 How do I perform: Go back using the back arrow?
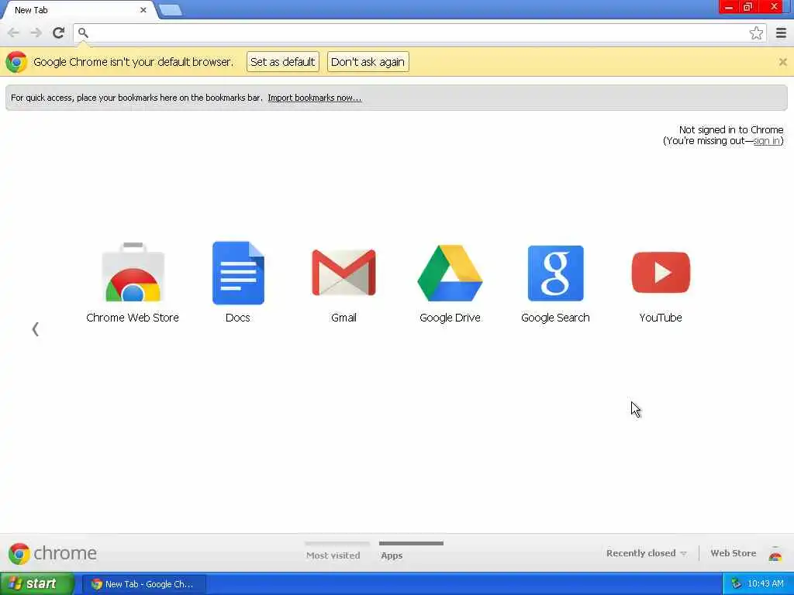click(x=13, y=33)
